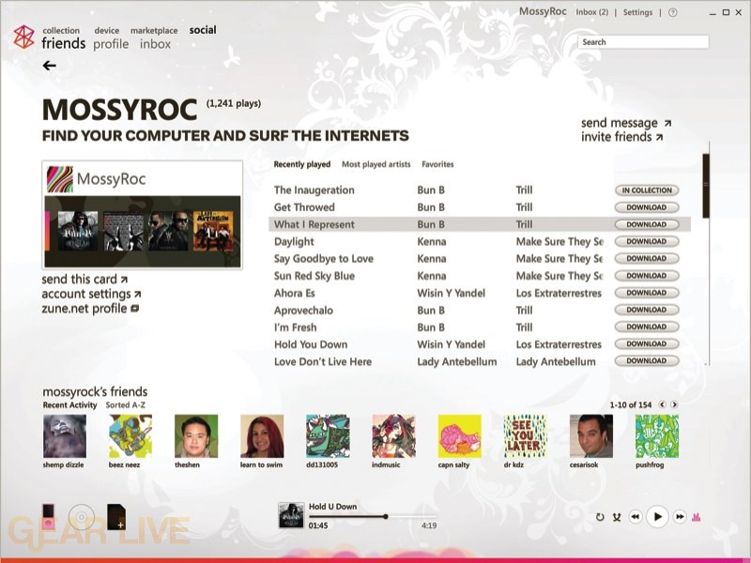The image size is (751, 563).
Task: Select the song title I'm Fresh
Action: (296, 327)
